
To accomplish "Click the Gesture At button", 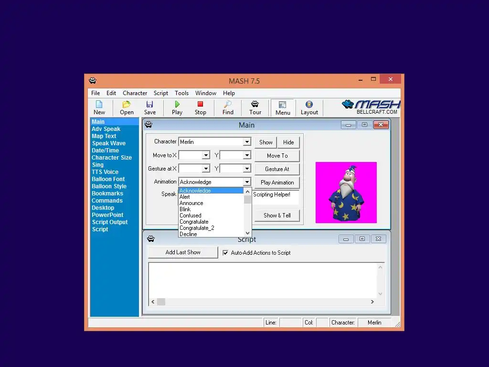I will point(277,169).
